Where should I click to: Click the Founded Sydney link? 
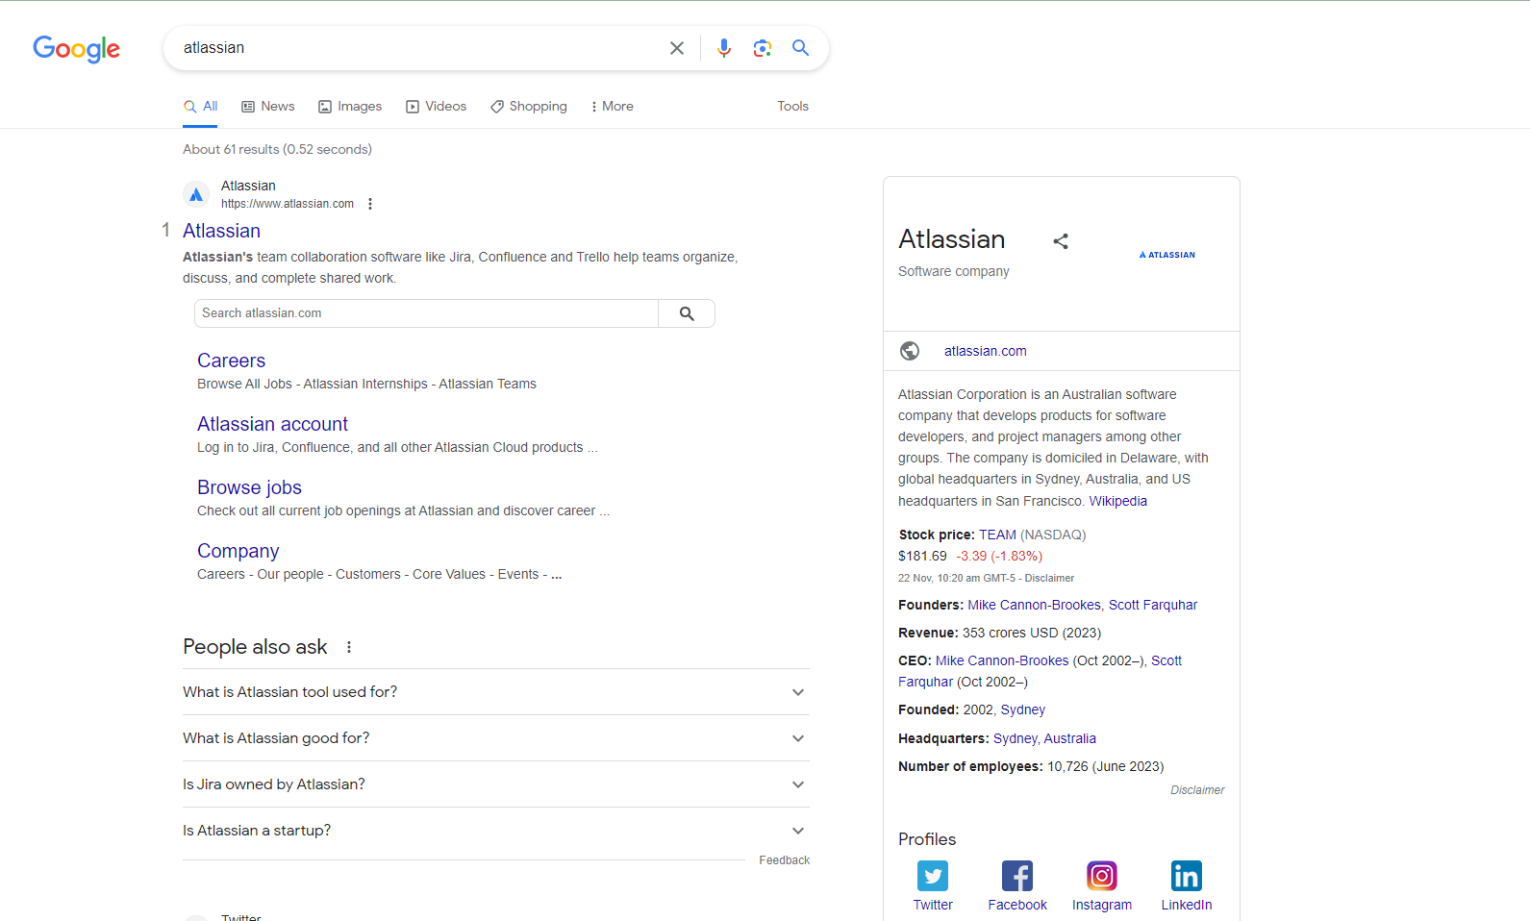pos(1022,709)
